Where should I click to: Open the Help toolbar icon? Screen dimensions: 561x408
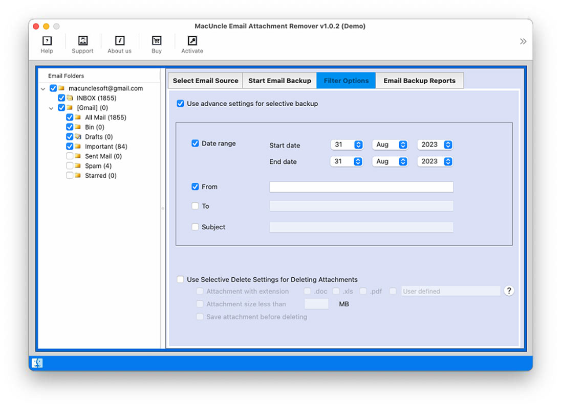tap(47, 41)
